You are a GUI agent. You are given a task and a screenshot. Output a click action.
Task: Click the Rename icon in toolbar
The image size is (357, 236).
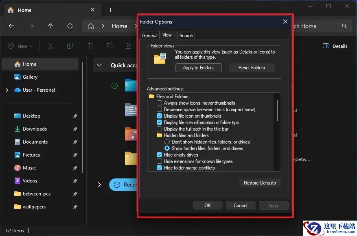[x=109, y=46]
